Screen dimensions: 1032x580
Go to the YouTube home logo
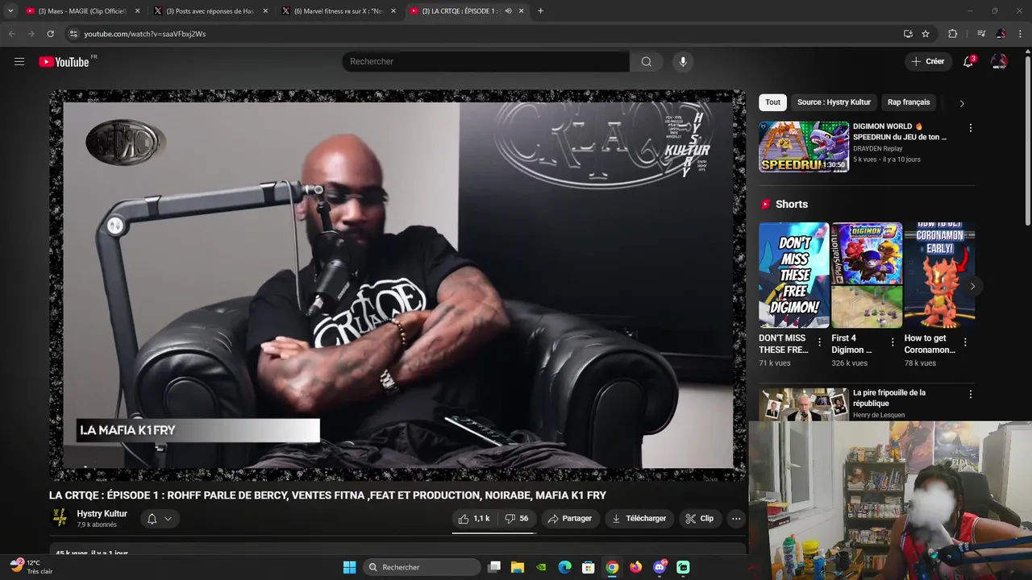pyautogui.click(x=64, y=62)
